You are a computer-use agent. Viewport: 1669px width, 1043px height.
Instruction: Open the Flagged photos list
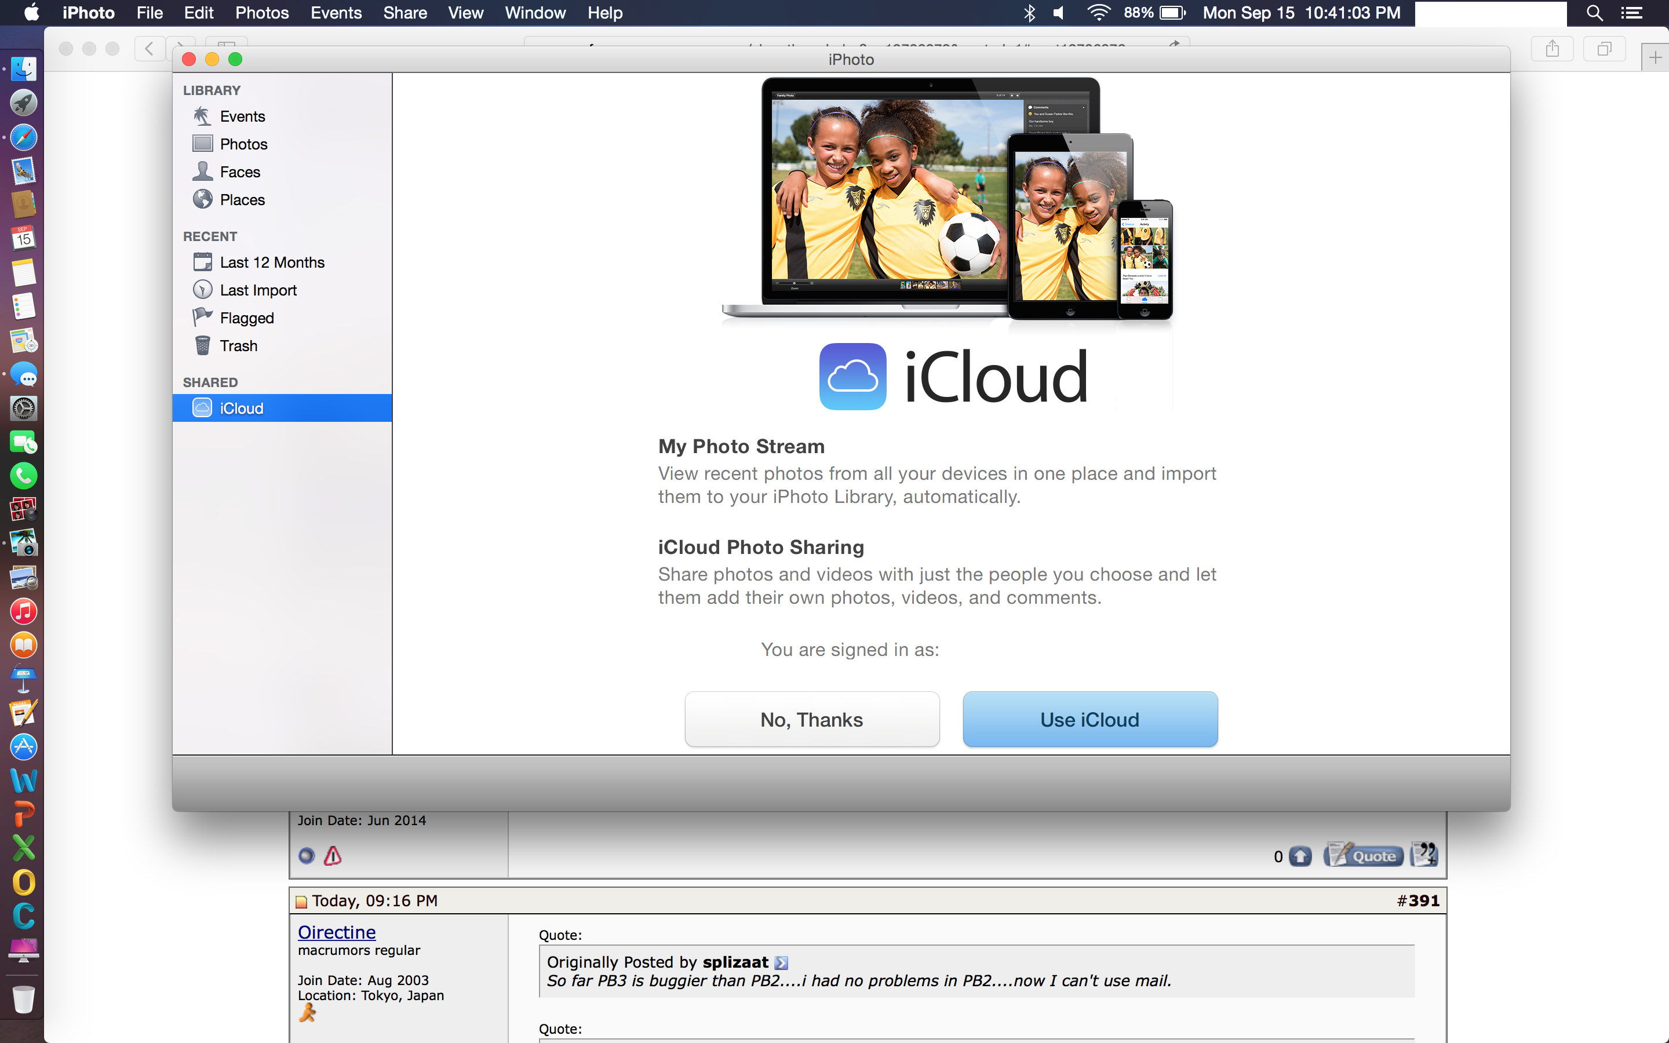246,318
